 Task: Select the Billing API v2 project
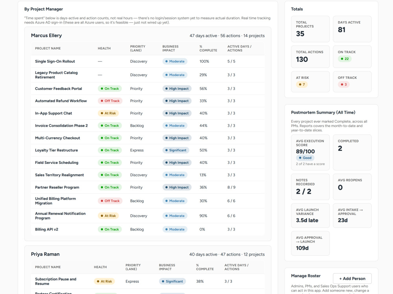pyautogui.click(x=47, y=229)
